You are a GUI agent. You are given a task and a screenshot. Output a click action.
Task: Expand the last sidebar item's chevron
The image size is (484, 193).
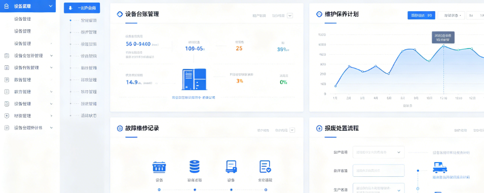[x=51, y=128]
